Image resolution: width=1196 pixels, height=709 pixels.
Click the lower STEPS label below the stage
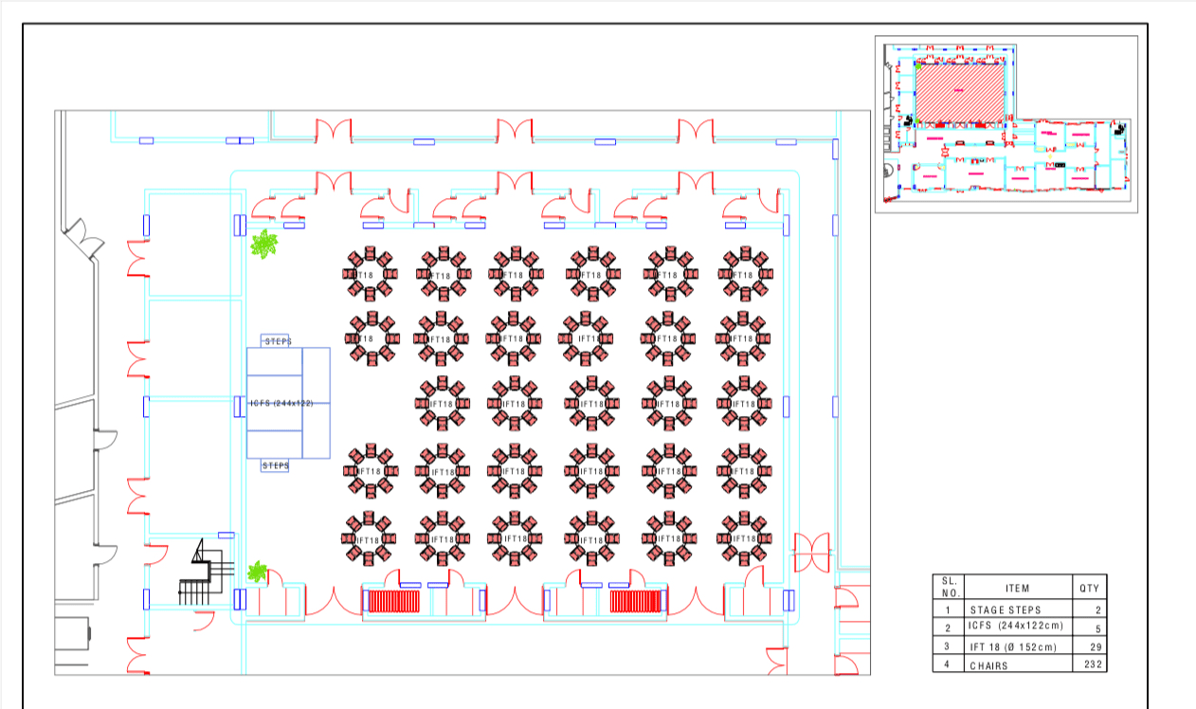point(275,465)
